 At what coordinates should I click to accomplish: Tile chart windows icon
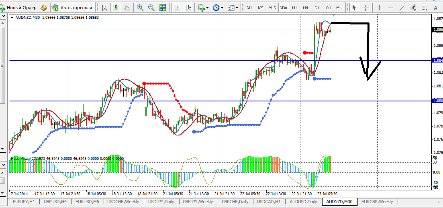point(163,8)
